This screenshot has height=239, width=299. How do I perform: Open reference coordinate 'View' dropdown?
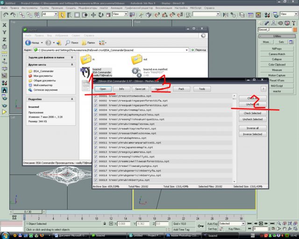click(x=126, y=14)
